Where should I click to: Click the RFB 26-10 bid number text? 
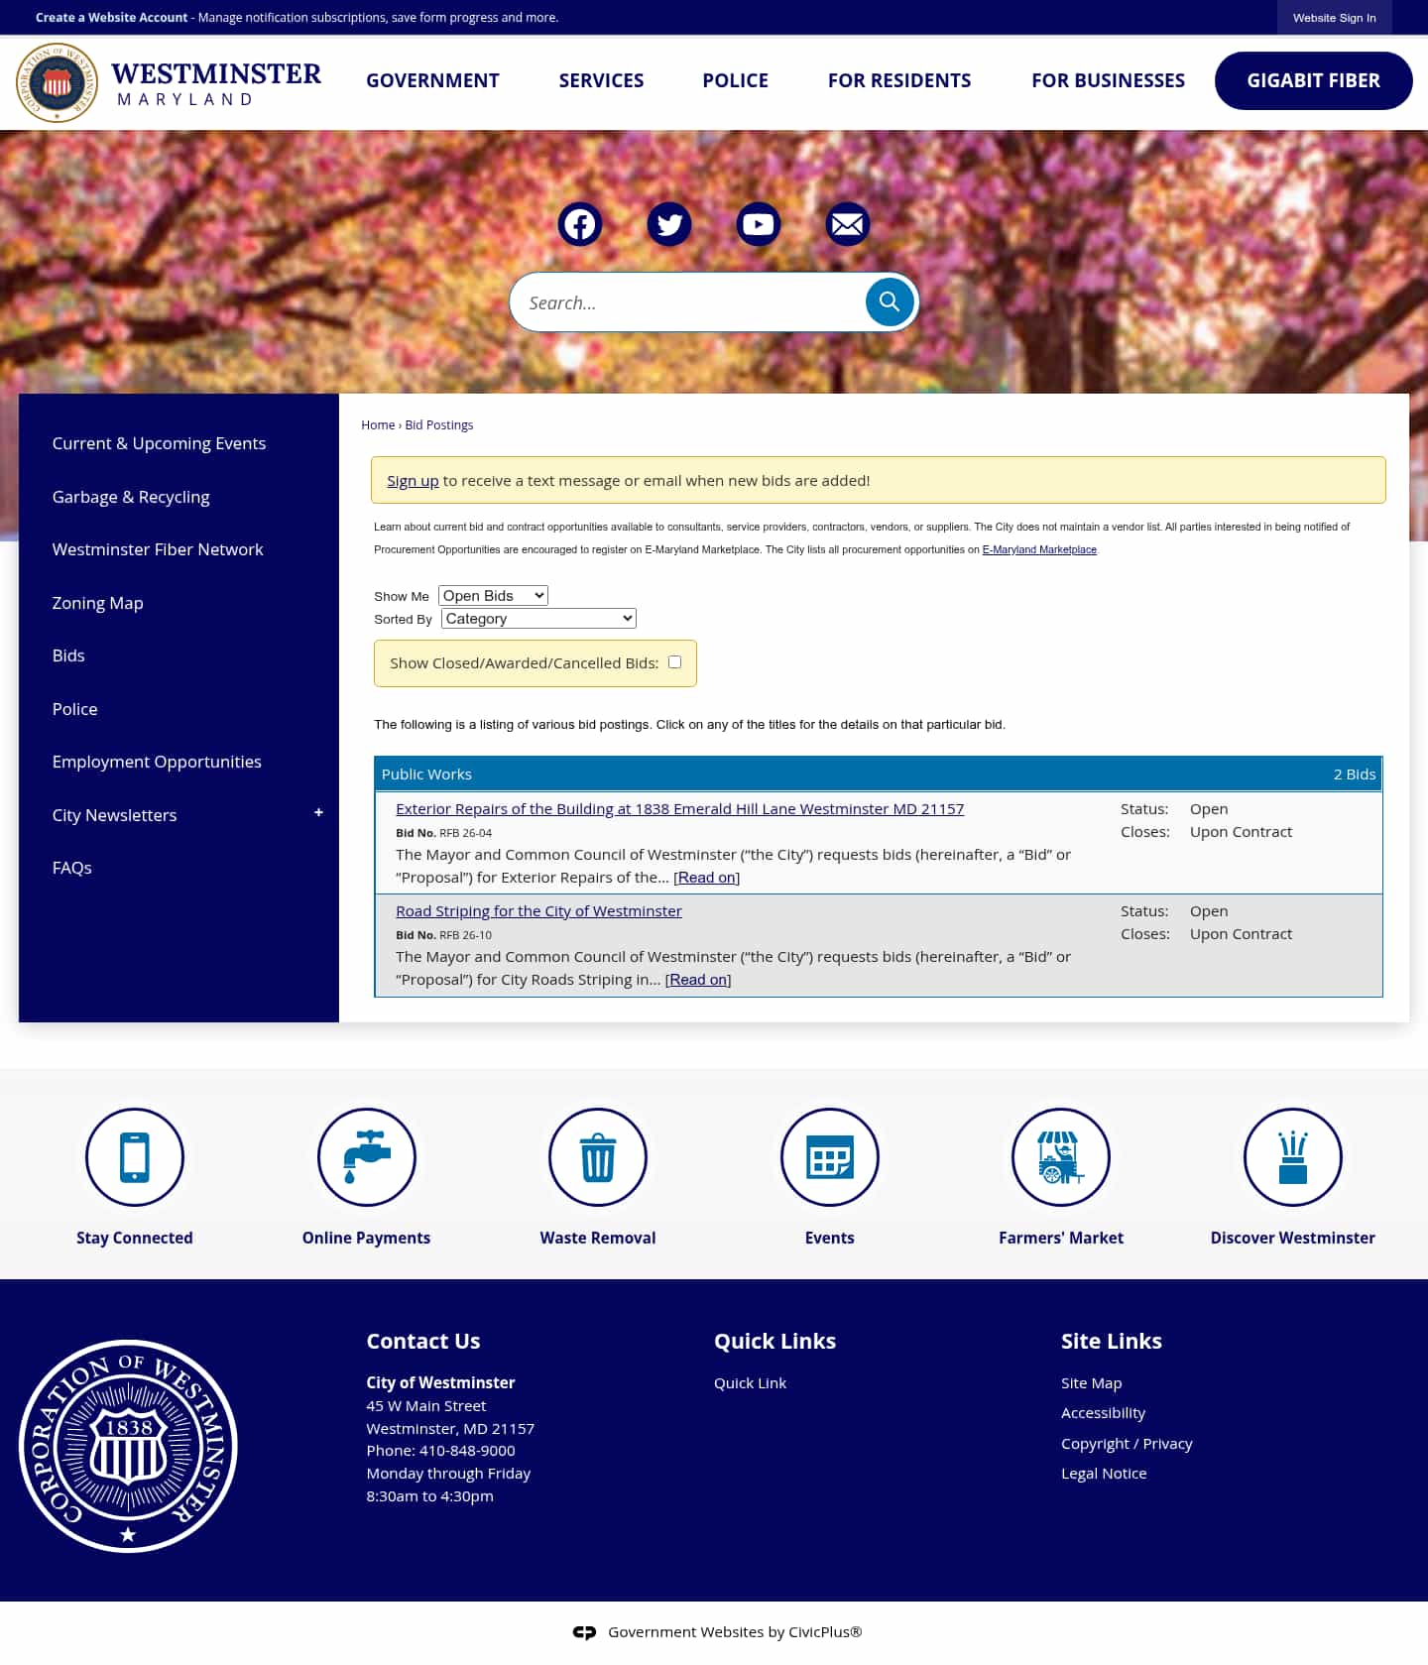pyautogui.click(x=465, y=936)
